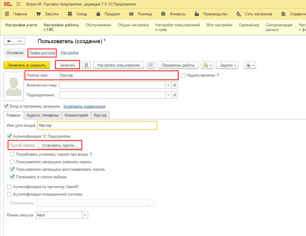The image size is (306, 236).
Task: Check Пользователю запрещено изменять пароль
Action: coord(12,162)
